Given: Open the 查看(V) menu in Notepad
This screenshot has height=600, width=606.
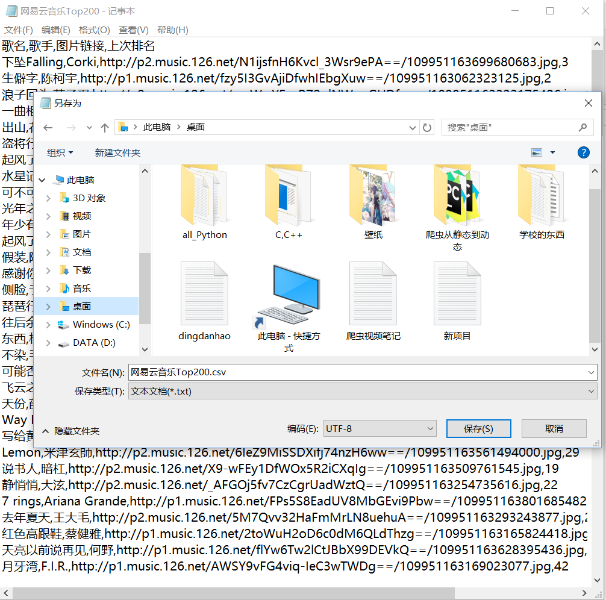Looking at the screenshot, I should [133, 30].
